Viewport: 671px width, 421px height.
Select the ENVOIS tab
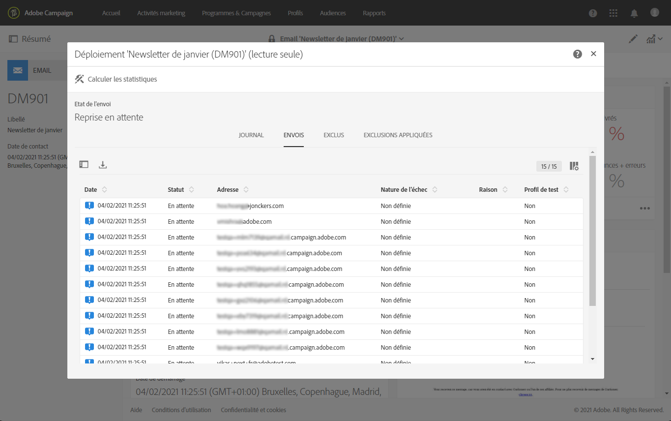pos(293,135)
